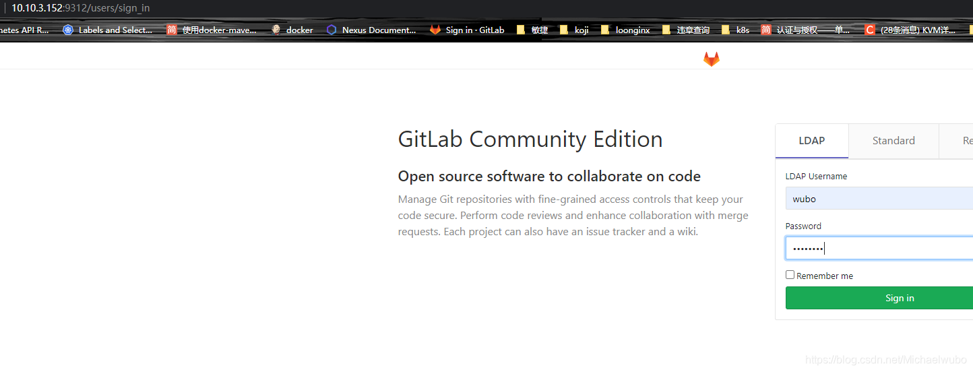The width and height of the screenshot is (973, 372).
Task: Click the green Sign in button
Action: tap(879, 298)
